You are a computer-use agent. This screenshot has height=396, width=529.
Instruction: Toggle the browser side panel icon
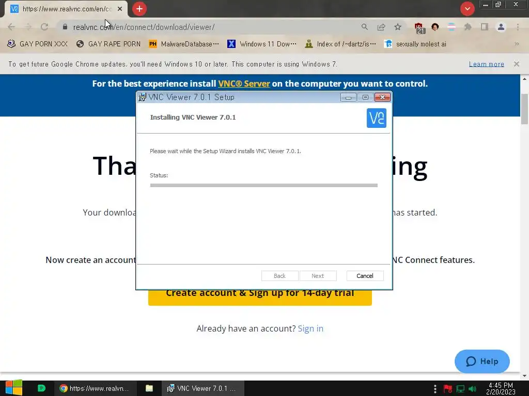click(485, 27)
